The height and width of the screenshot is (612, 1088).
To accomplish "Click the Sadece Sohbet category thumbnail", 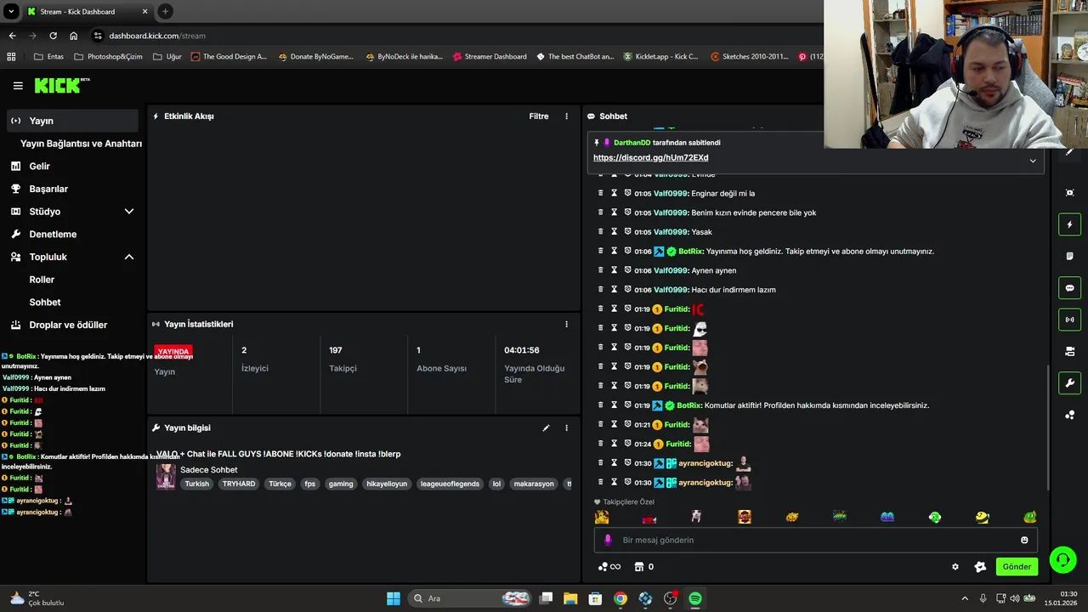I will coord(166,476).
